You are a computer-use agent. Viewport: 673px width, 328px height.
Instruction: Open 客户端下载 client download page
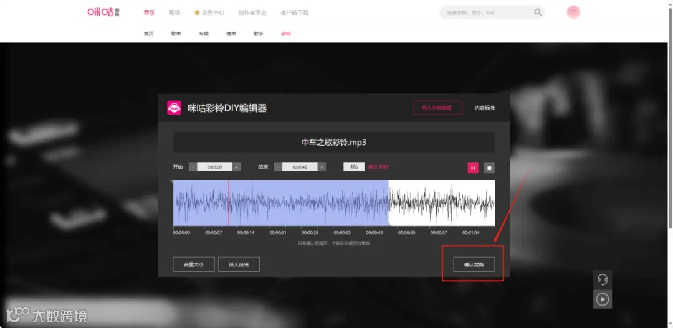[x=294, y=12]
